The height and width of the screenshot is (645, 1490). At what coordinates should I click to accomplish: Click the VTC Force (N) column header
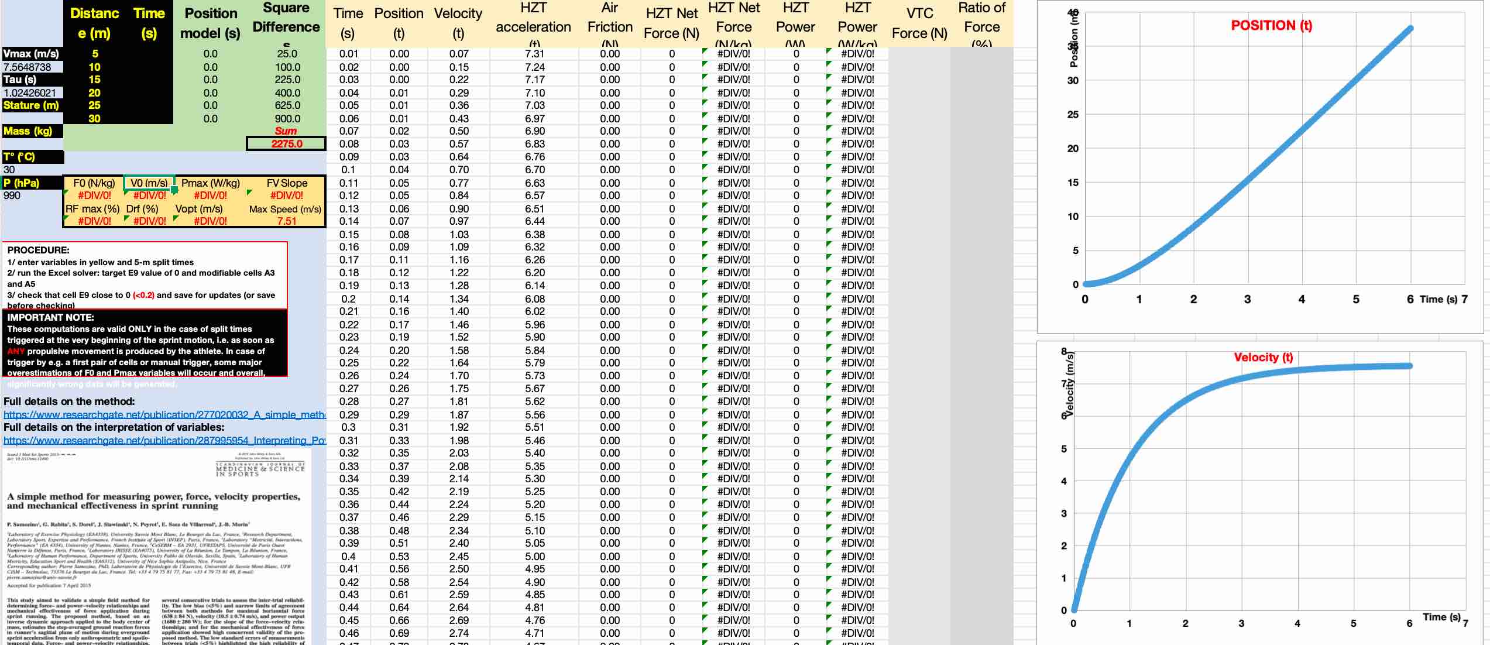(919, 23)
